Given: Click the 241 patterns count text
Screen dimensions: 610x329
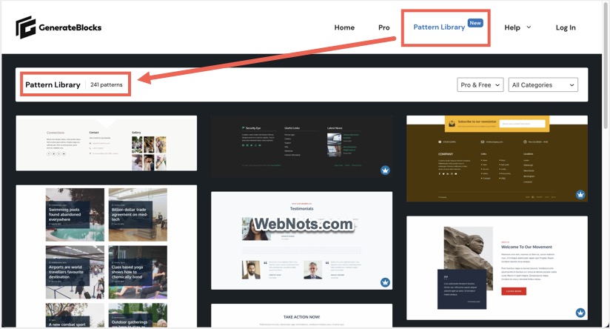Looking at the screenshot, I should click(106, 84).
